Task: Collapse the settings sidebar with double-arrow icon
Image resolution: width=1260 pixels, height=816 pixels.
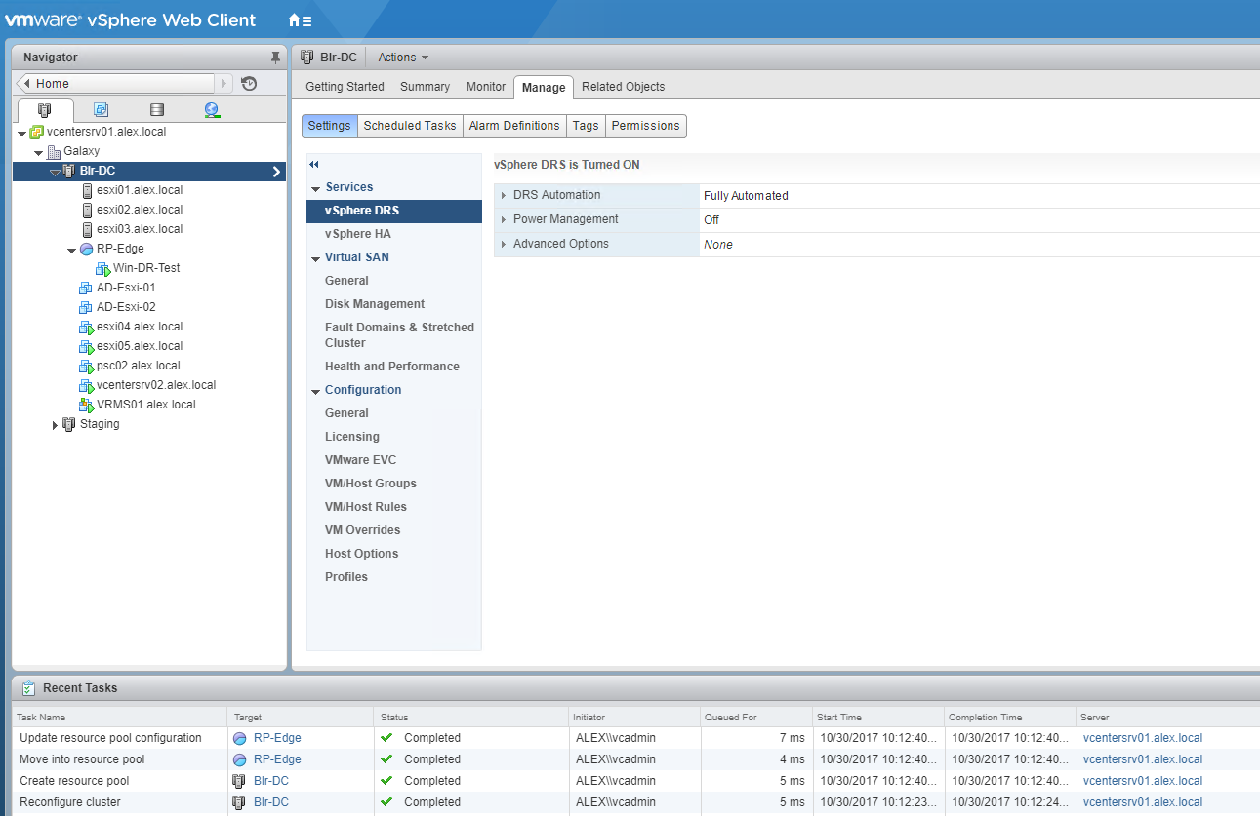Action: (314, 165)
